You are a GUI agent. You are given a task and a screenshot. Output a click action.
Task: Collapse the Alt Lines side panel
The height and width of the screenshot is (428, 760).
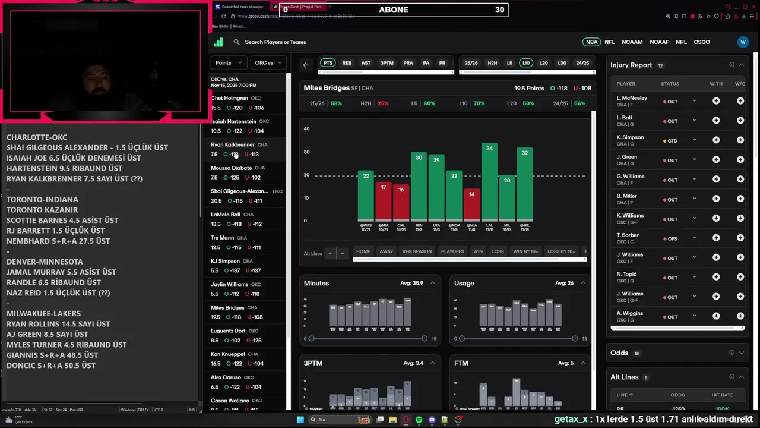coord(741,377)
